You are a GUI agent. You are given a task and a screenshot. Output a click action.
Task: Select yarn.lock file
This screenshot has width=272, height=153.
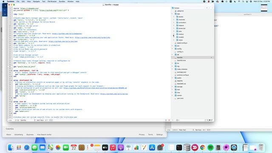coord(180,98)
